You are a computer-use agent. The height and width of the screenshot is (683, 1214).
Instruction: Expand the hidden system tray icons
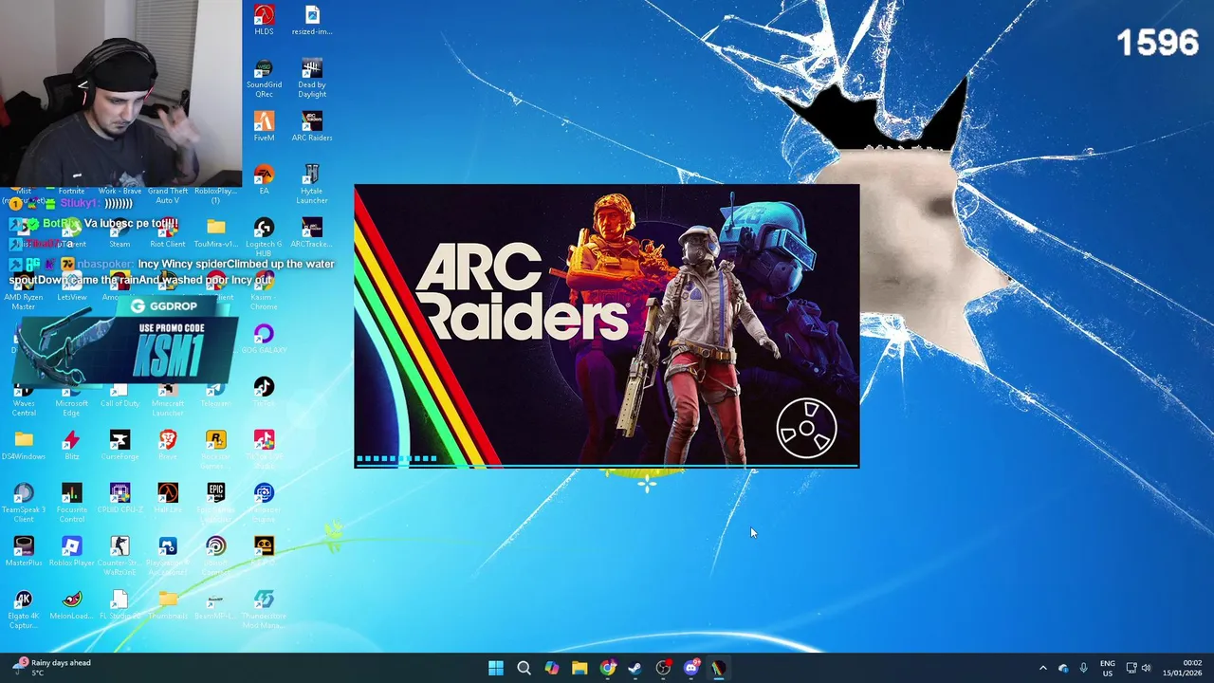[1042, 668]
